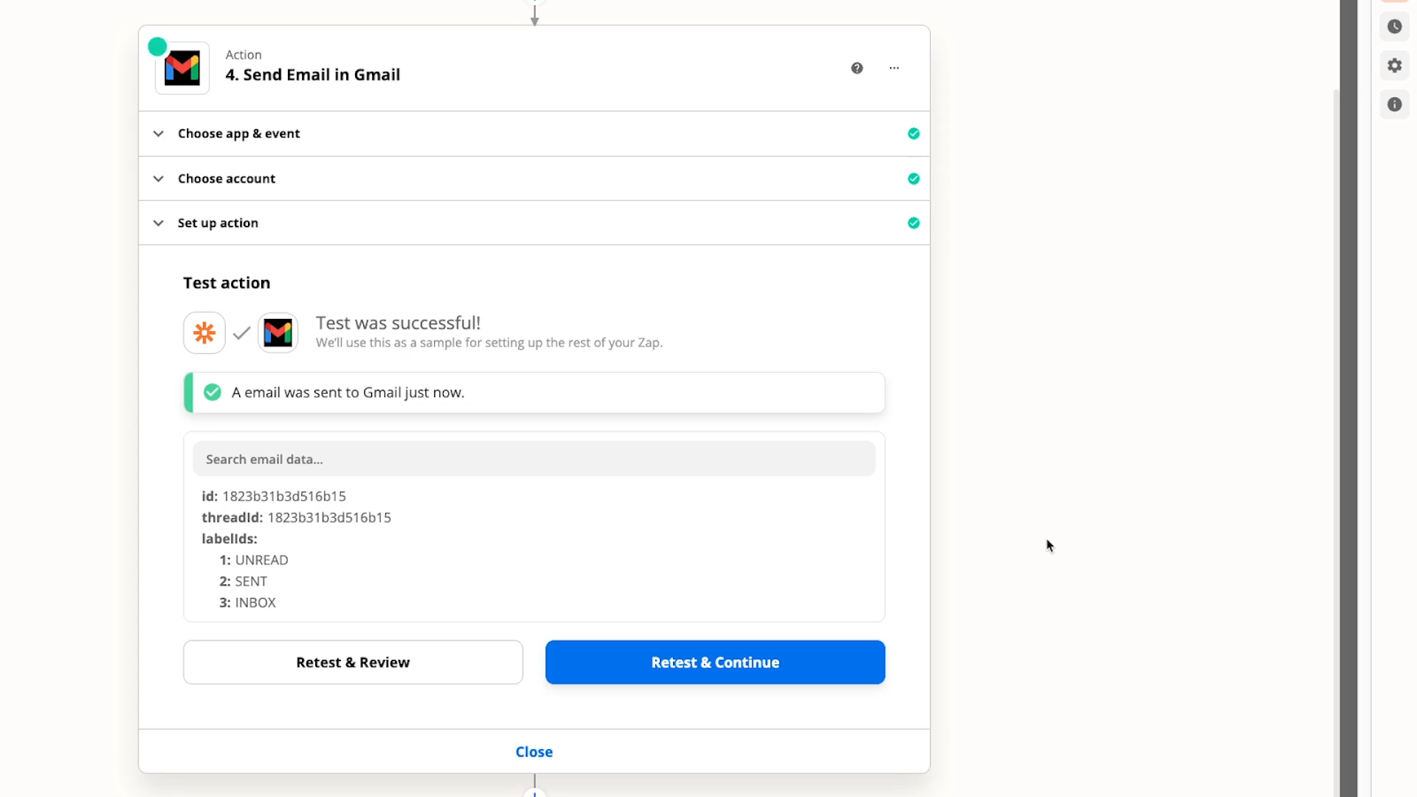Click green checkmark beside Choose account
This screenshot has height=797, width=1417.
[914, 179]
